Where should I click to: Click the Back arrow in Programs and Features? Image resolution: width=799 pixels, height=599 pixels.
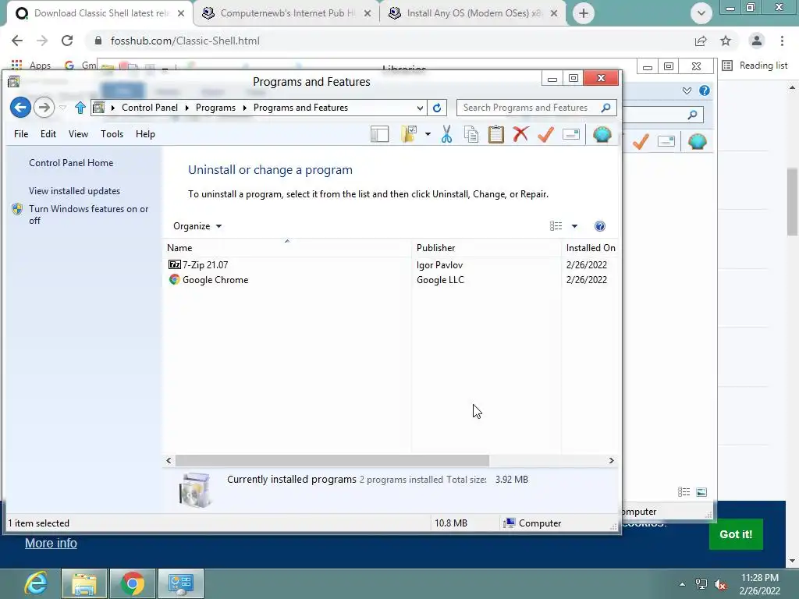[x=20, y=108]
